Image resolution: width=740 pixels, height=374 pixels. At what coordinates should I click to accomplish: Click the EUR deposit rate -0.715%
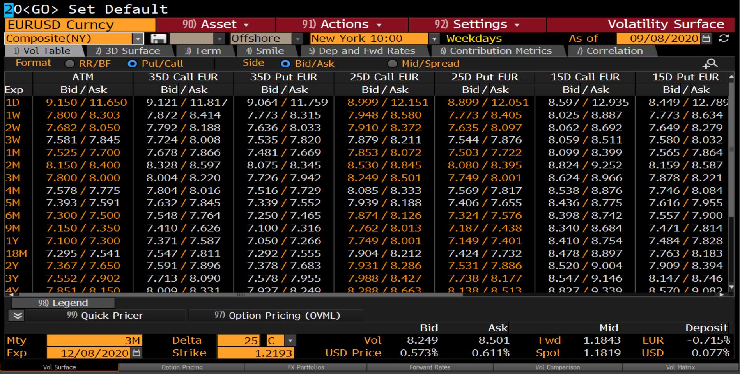(708, 340)
